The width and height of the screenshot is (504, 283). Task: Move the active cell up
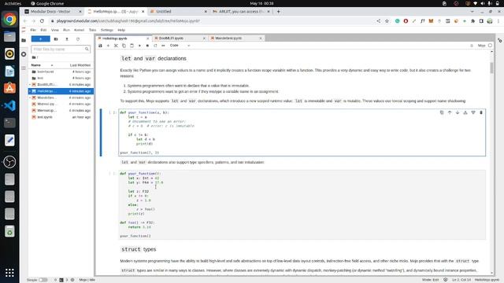tap(450, 112)
